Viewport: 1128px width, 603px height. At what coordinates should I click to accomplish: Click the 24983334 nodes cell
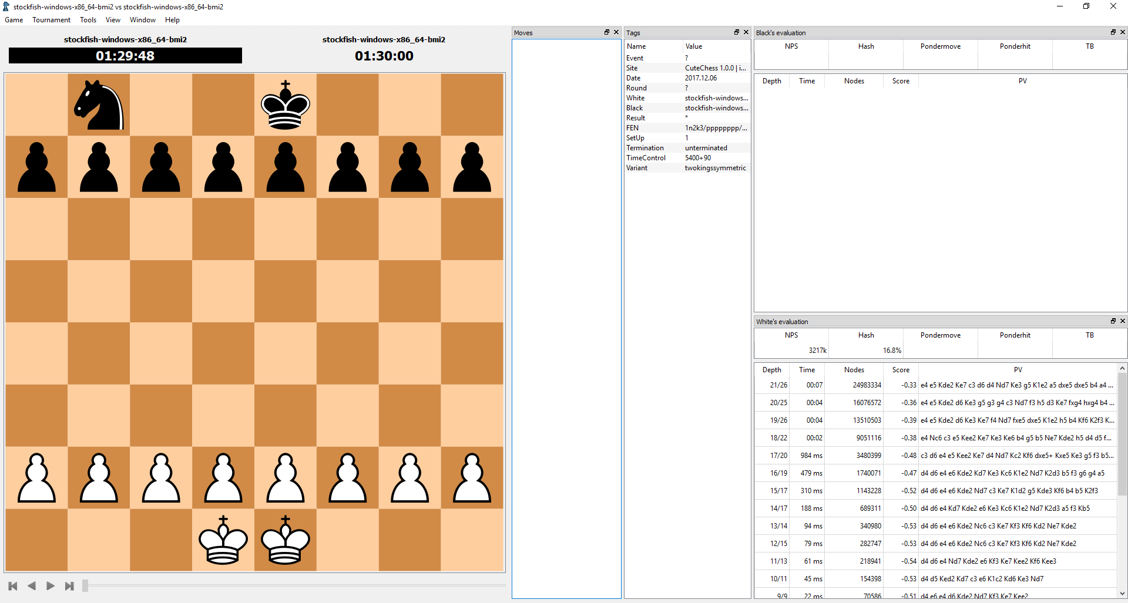click(x=854, y=385)
